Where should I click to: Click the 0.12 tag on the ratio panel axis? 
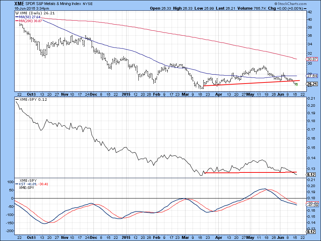click(x=311, y=175)
